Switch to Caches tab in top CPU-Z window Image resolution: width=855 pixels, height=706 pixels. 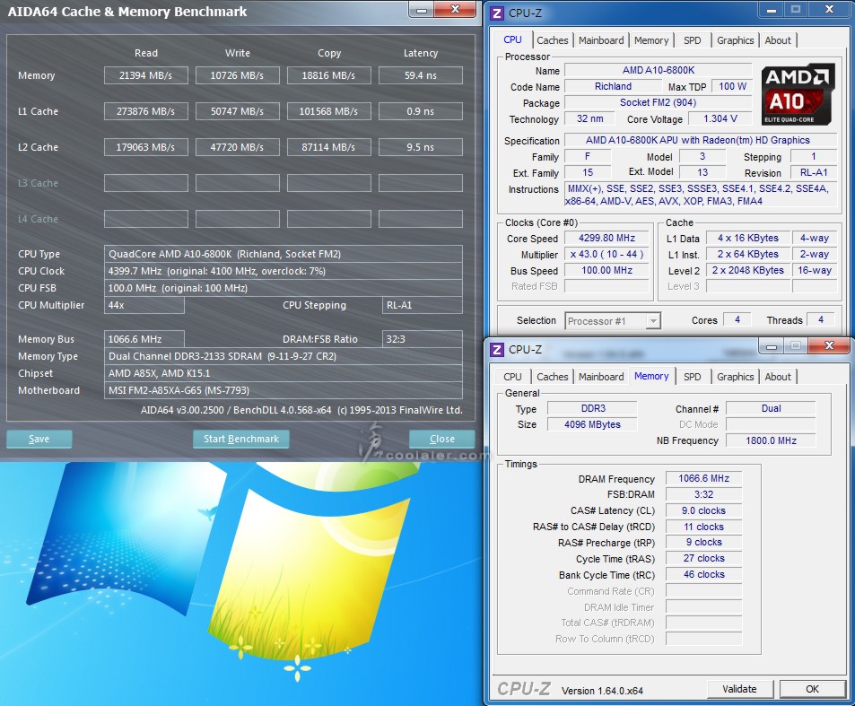(x=552, y=40)
